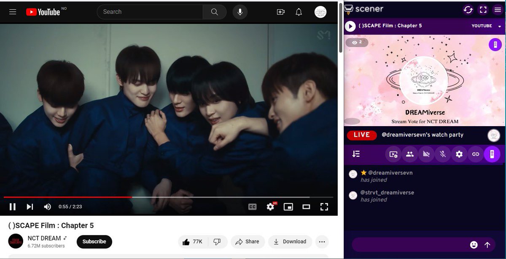Open the host avatar beside watch party title

click(x=494, y=135)
